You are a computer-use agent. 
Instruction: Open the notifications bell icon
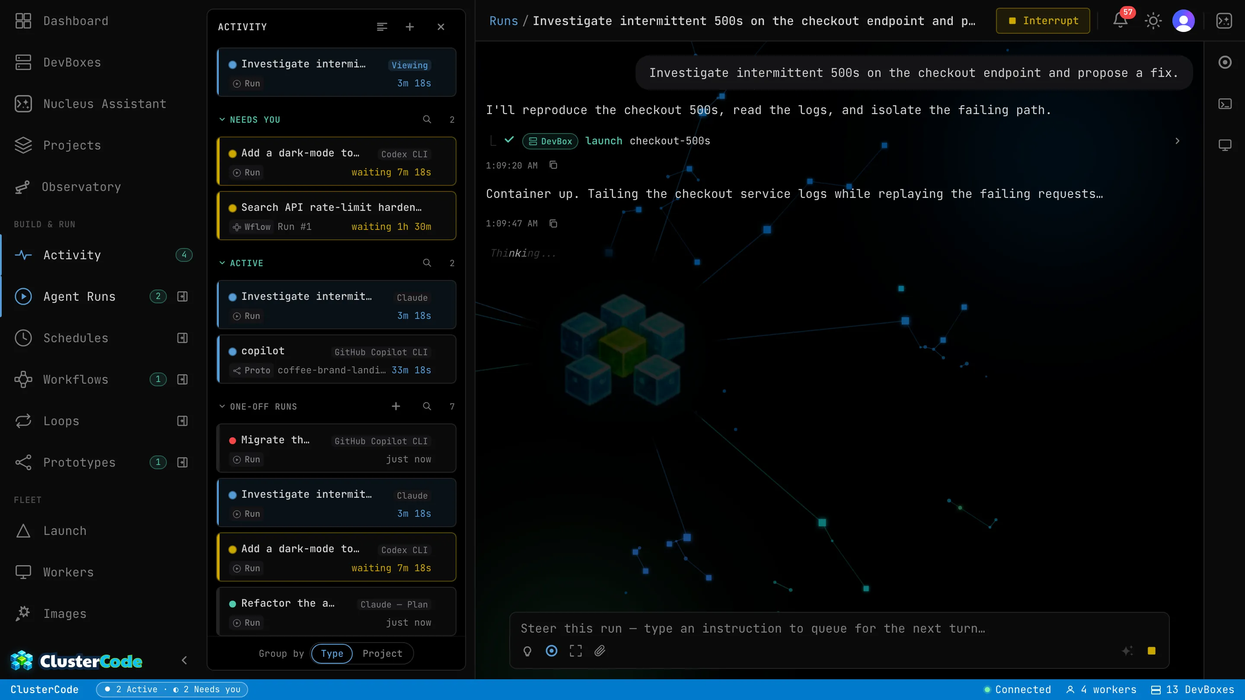1120,21
